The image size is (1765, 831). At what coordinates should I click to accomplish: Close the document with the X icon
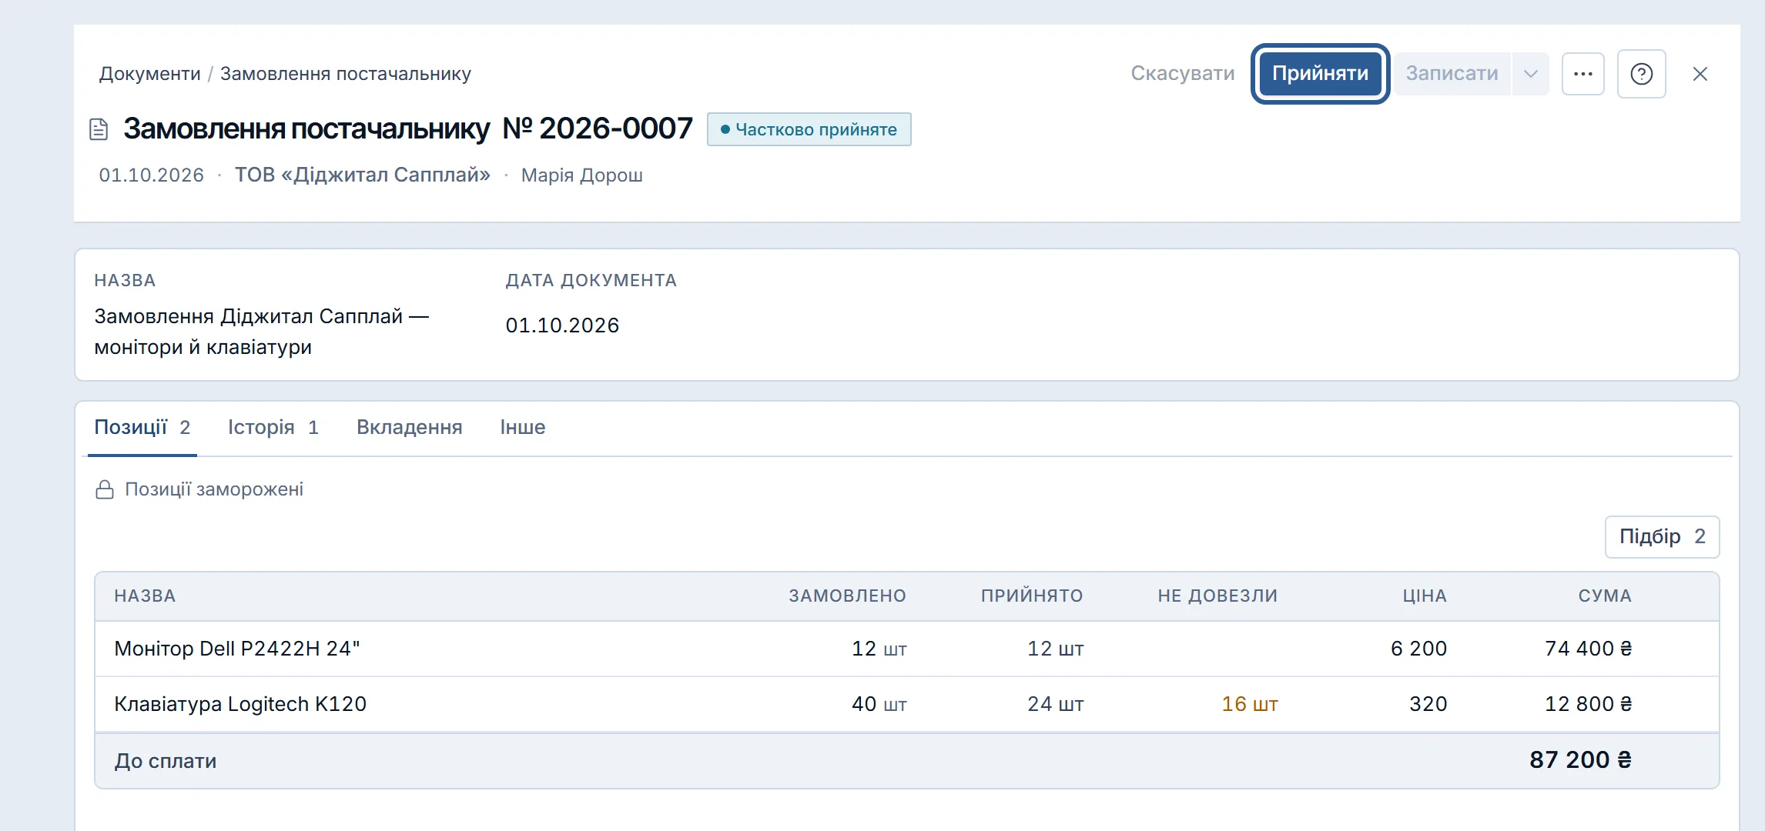1700,74
